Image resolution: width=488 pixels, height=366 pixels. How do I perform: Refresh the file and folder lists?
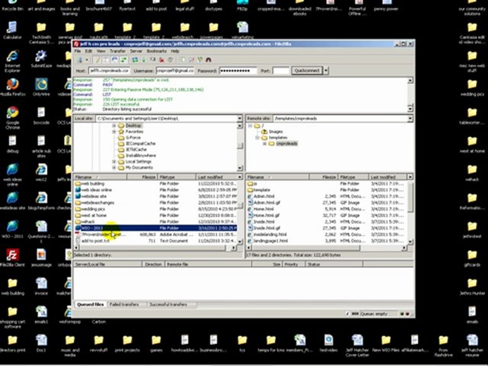[135, 60]
